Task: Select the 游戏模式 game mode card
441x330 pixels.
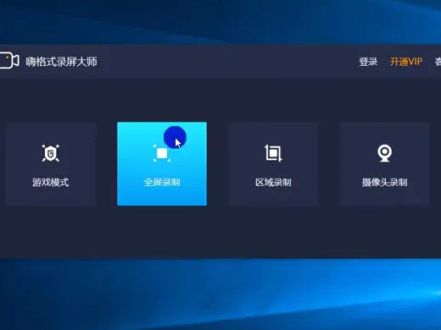Action: pos(51,164)
